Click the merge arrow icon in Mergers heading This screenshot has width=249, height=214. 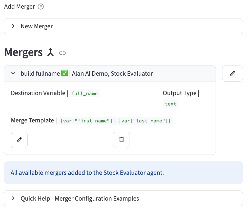tap(51, 52)
